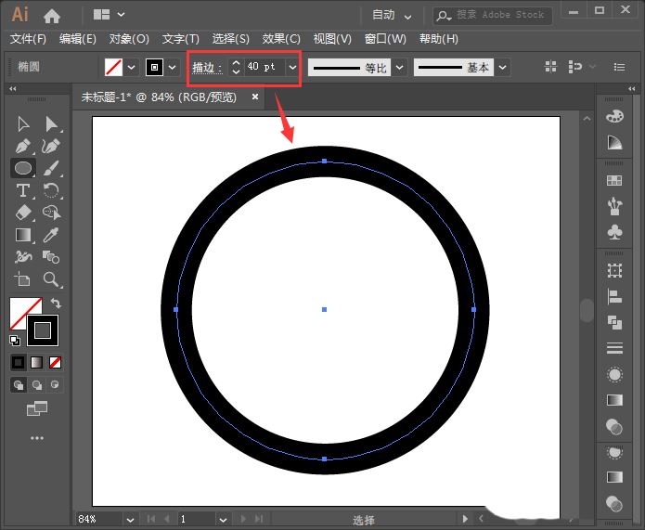Click the 描边 stroke panel link
This screenshot has width=645, height=530.
coord(206,68)
